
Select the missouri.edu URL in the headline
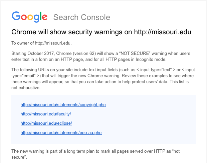point(163,32)
